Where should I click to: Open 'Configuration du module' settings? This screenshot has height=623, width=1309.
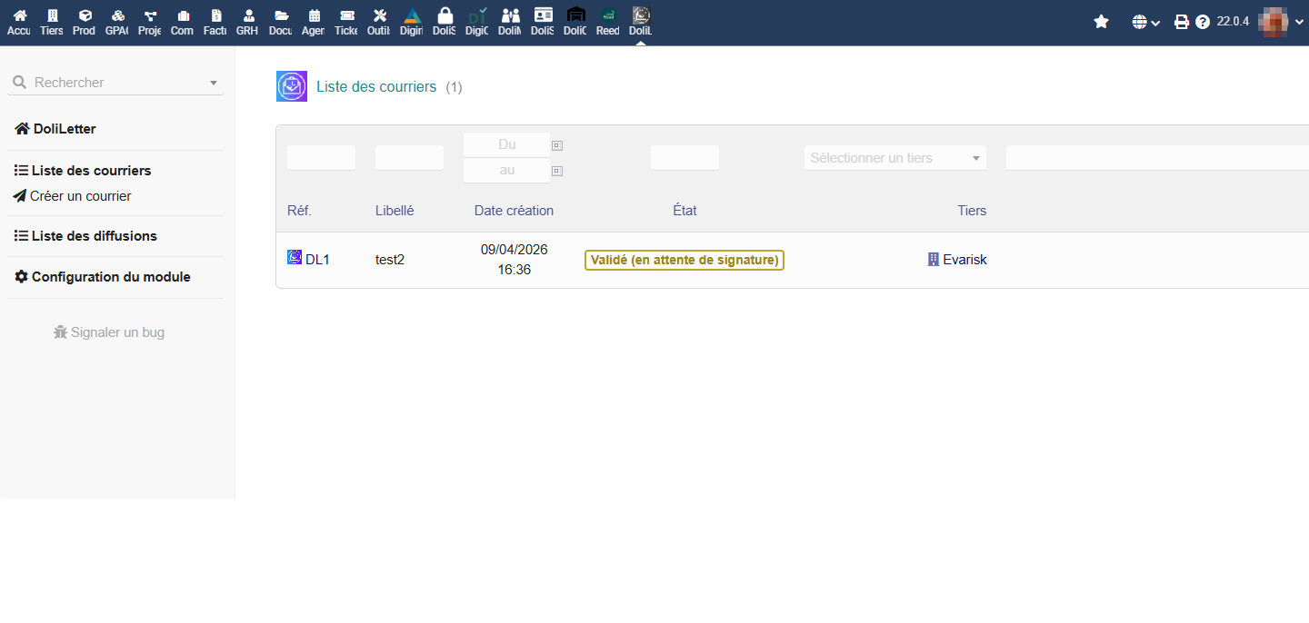pyautogui.click(x=110, y=277)
